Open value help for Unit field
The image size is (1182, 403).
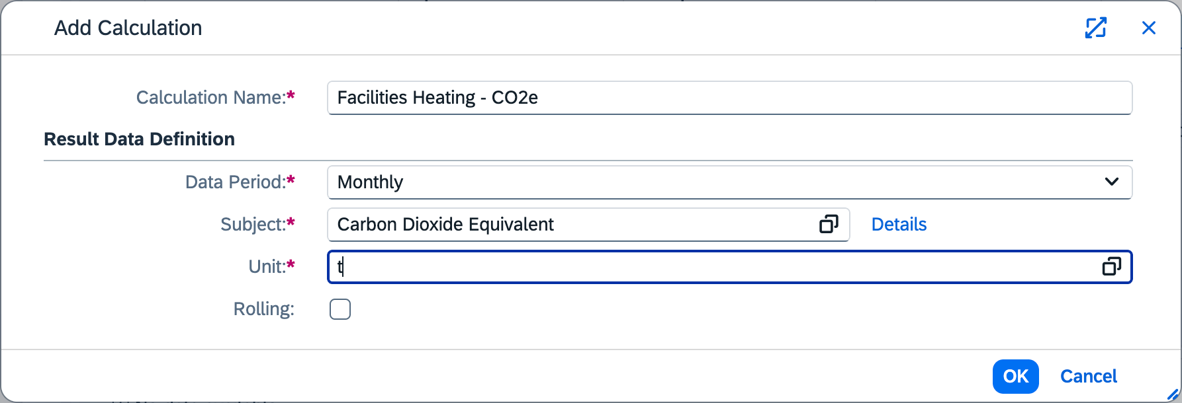[1111, 267]
